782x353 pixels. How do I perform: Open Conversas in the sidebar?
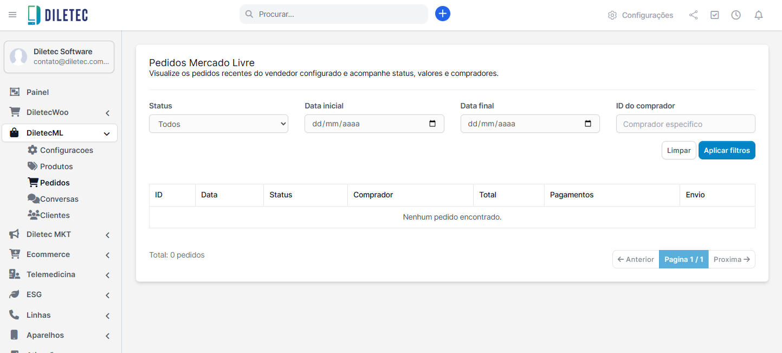click(59, 199)
